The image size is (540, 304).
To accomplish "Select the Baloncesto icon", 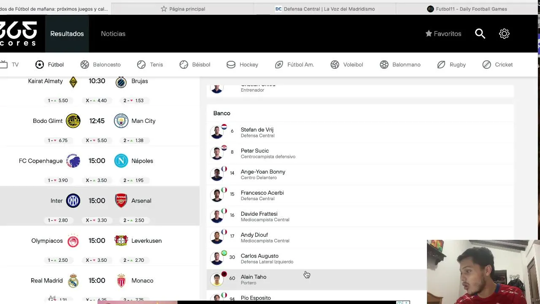I will 85,65.
